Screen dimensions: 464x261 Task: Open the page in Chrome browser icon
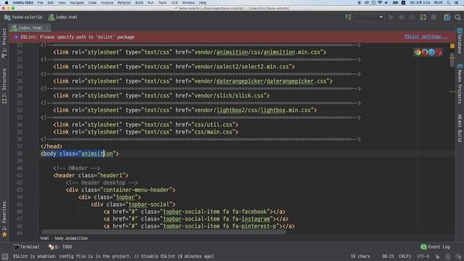click(418, 52)
